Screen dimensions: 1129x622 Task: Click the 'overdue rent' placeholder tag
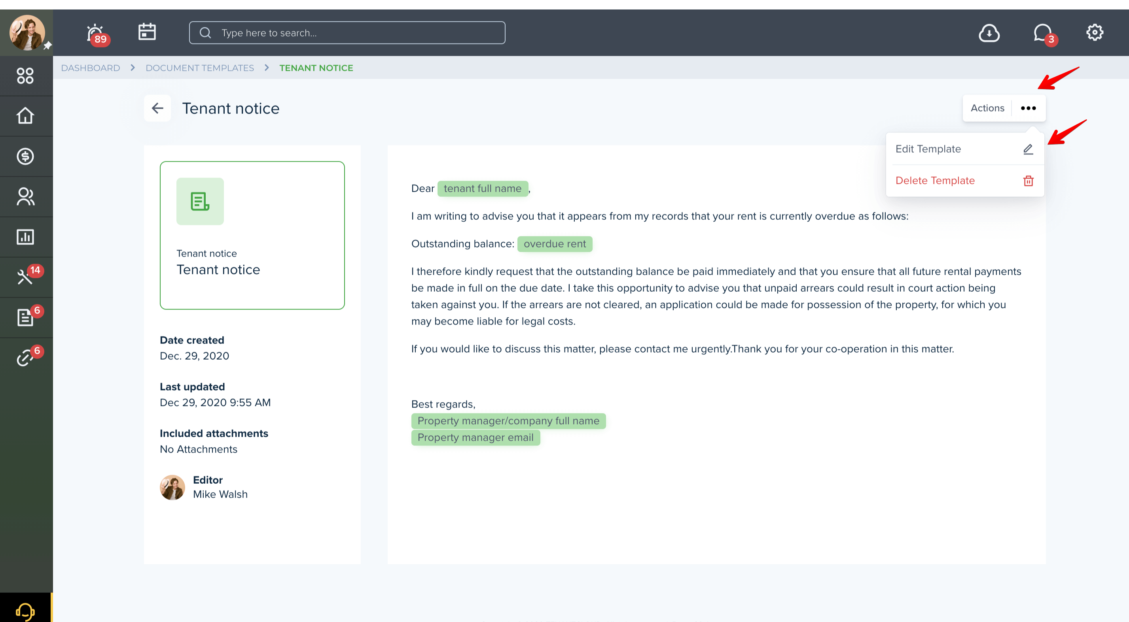[555, 244]
